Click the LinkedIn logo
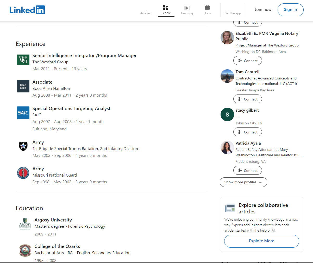313x263 pixels. (x=27, y=10)
